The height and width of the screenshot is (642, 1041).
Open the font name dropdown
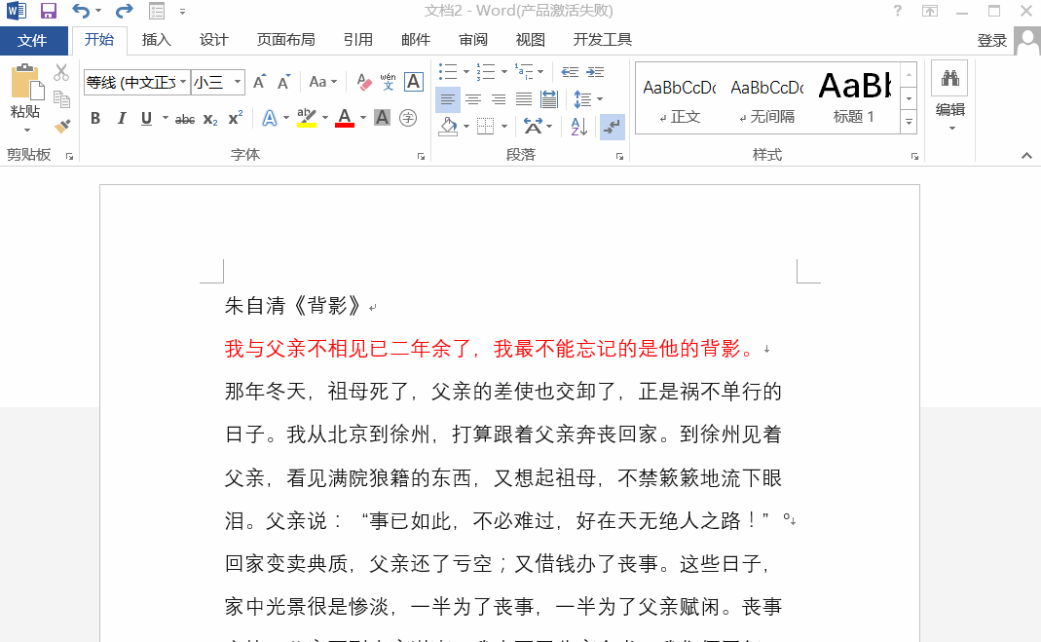(x=182, y=82)
